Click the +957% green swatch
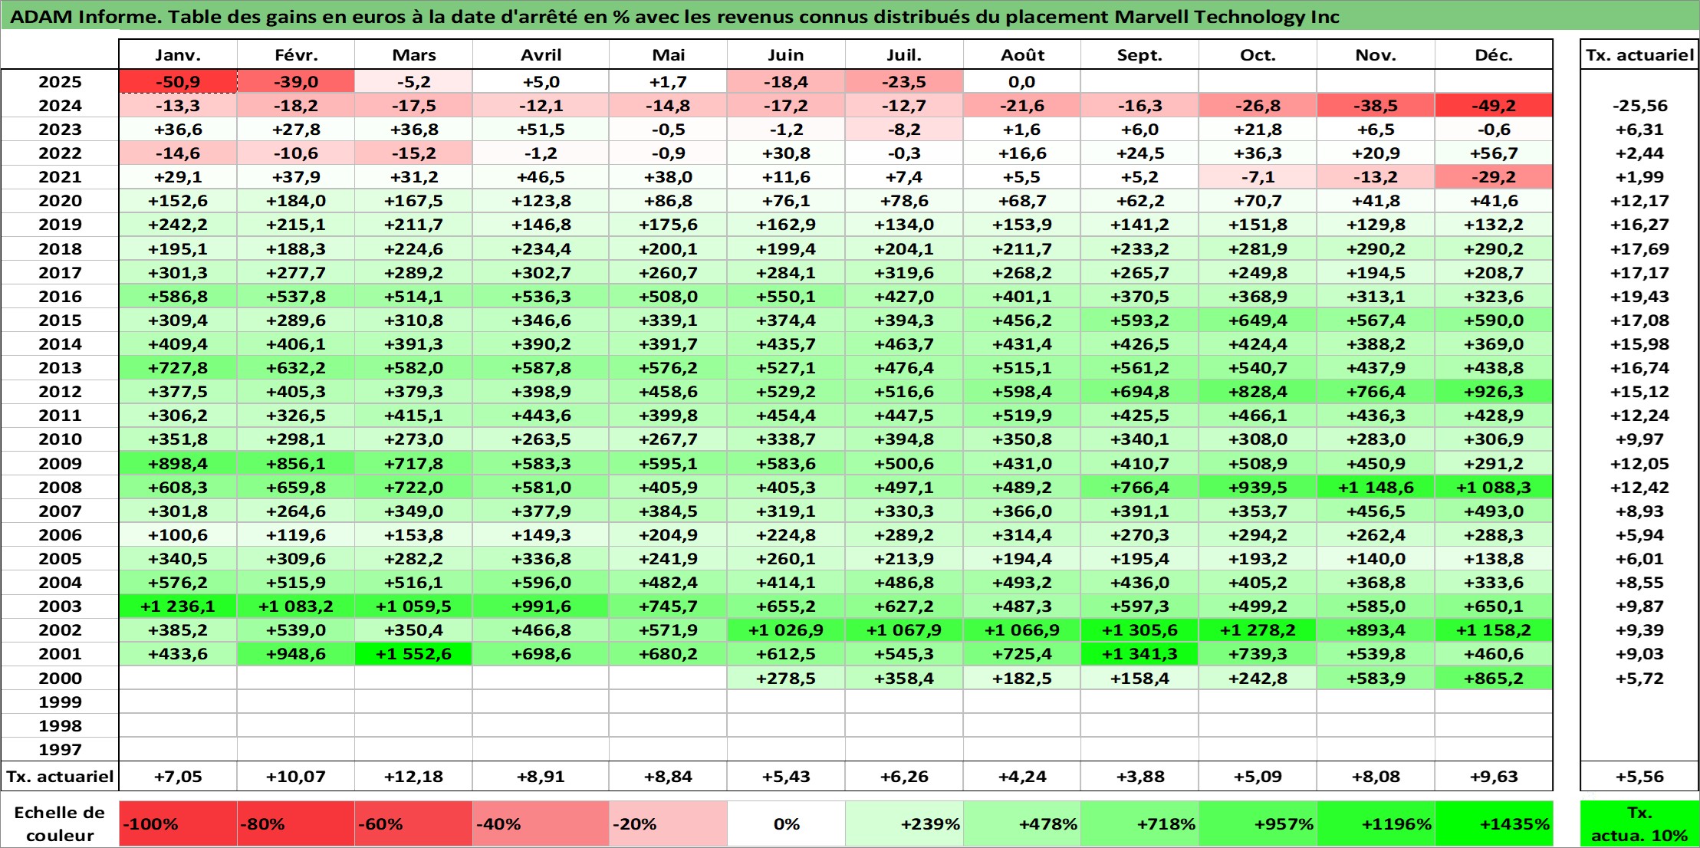Screen dimensions: 1700x848 pyautogui.click(x=1258, y=824)
